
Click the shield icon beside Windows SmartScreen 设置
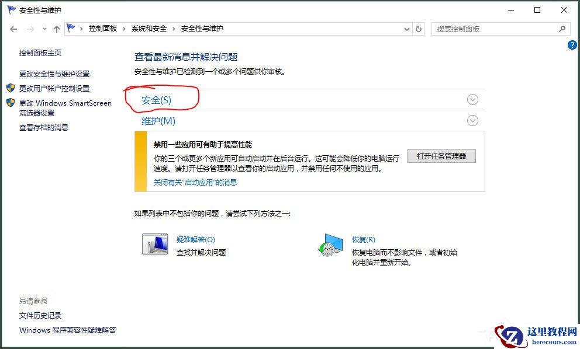[11, 103]
